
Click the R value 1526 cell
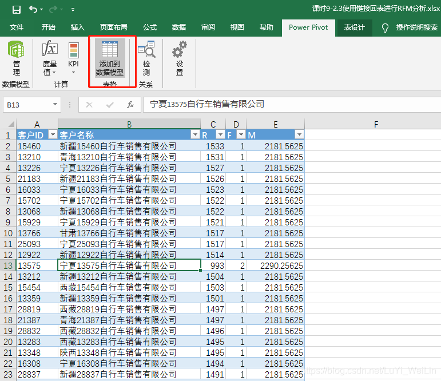pos(213,178)
